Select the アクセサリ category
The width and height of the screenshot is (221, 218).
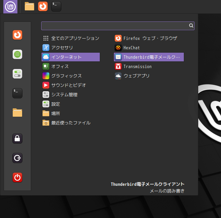71,48
